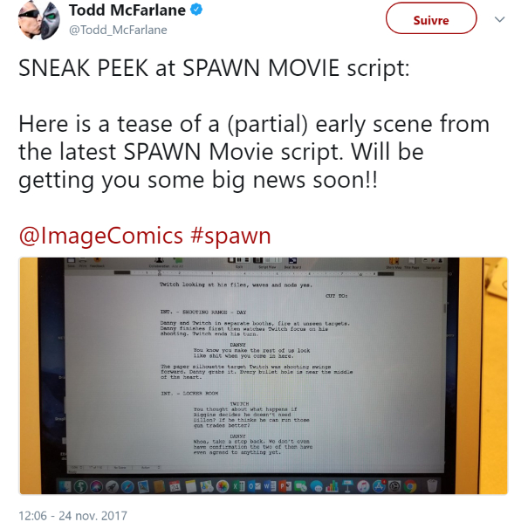Open the tweet timestamp 24 nov. 2017
Viewport: 528px width, 522px height.
[72, 516]
